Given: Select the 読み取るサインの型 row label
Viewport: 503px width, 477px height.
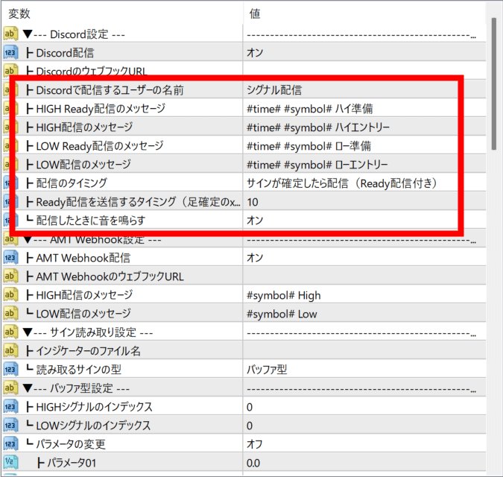Looking at the screenshot, I should pyautogui.click(x=78, y=369).
